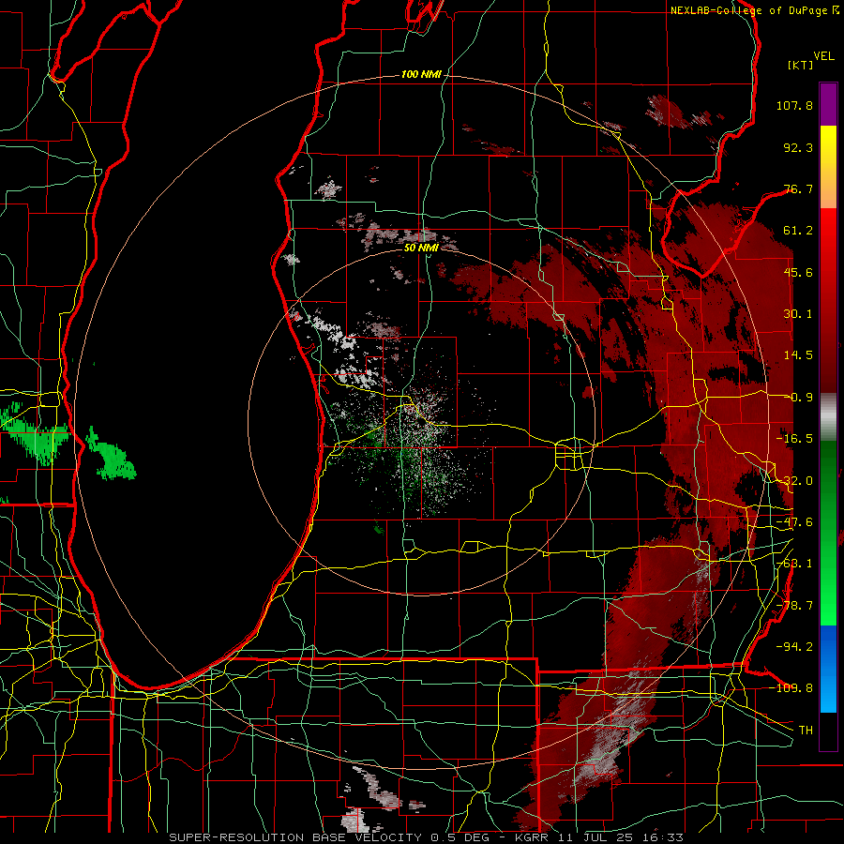This screenshot has height=844, width=844.
Task: Click the -47.6 legend value
Action: tap(794, 522)
